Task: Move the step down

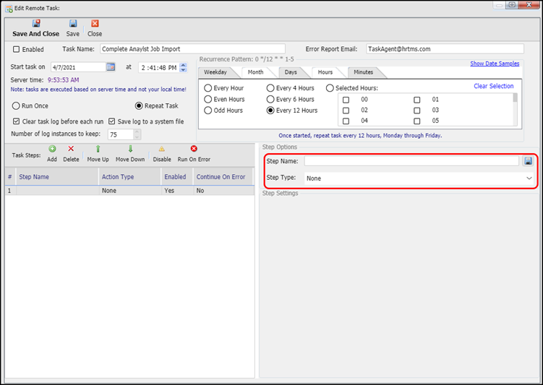Action: [130, 149]
